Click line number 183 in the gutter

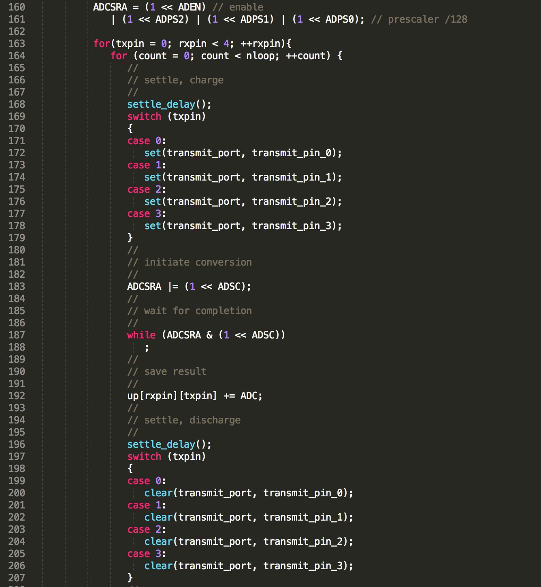click(x=17, y=287)
